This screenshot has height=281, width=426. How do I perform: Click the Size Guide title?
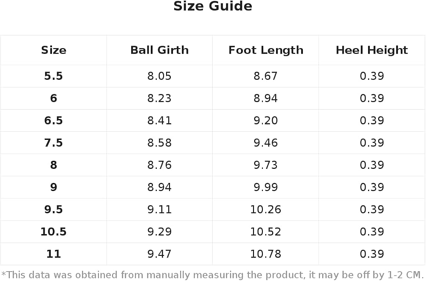click(213, 6)
